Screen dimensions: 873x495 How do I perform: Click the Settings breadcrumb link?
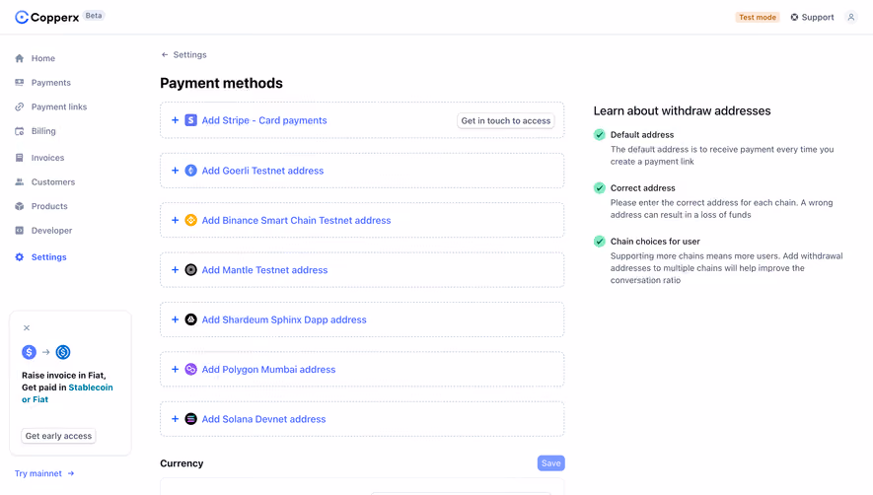[189, 54]
